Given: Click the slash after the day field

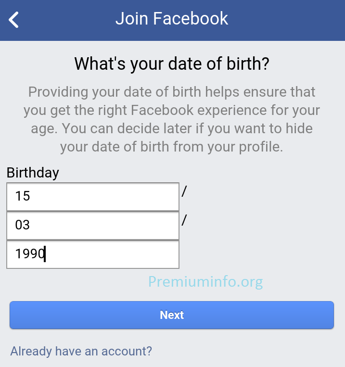Looking at the screenshot, I should (184, 191).
